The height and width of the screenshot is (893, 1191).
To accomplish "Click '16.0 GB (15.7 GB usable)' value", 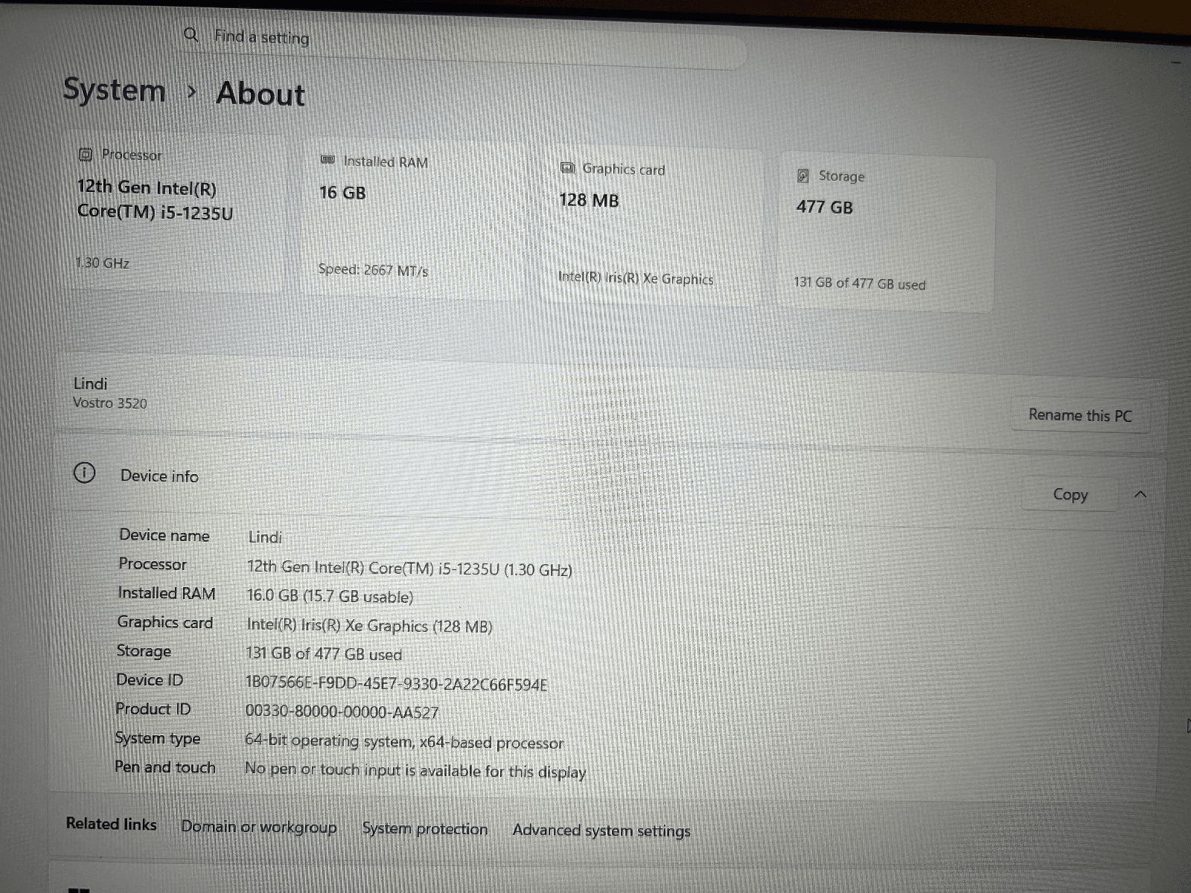I will click(330, 597).
